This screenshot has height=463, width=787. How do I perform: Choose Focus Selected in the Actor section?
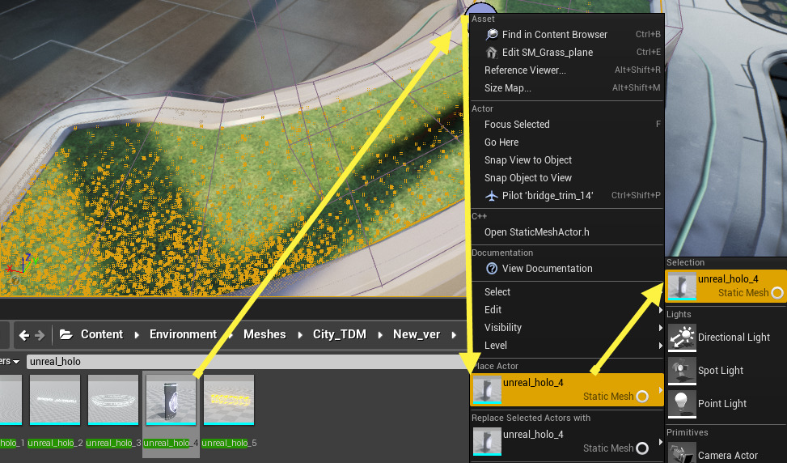pyautogui.click(x=567, y=124)
